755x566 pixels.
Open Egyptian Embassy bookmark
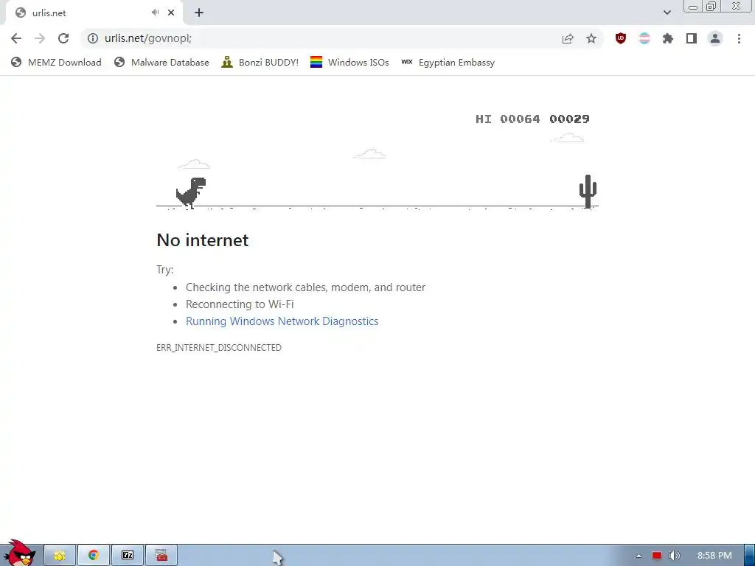[x=448, y=62]
